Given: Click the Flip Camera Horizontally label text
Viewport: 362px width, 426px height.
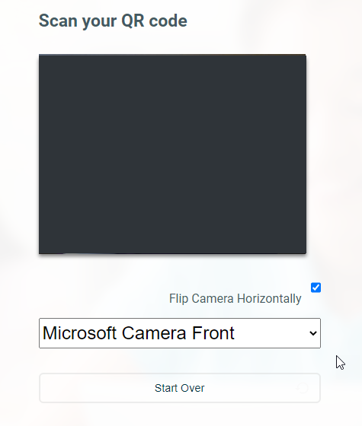Looking at the screenshot, I should pyautogui.click(x=235, y=298).
